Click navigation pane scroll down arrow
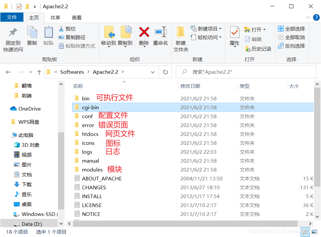This screenshot has height=237, width=321. [x=61, y=224]
